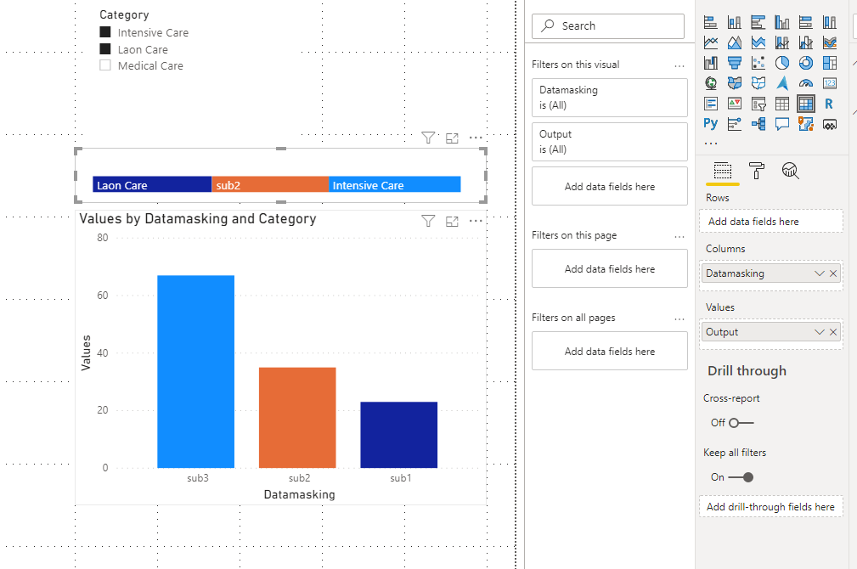Image resolution: width=857 pixels, height=569 pixels.
Task: Switch to the Analytics magnifier tab
Action: 790,171
